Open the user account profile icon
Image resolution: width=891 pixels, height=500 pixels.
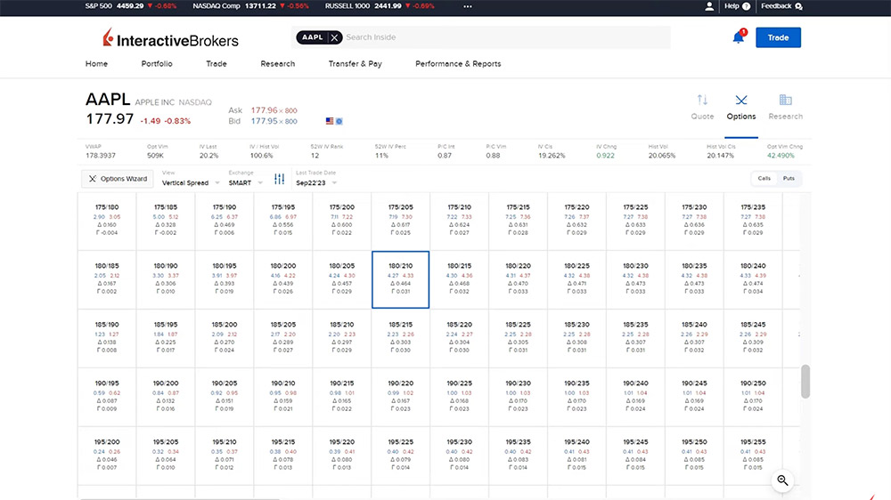(x=709, y=6)
